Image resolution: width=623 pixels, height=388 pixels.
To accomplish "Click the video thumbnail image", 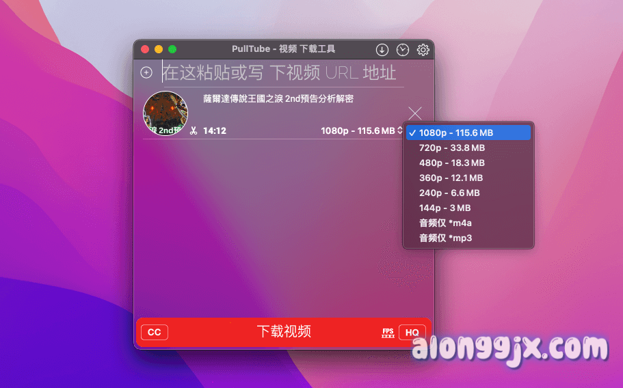I will (165, 113).
